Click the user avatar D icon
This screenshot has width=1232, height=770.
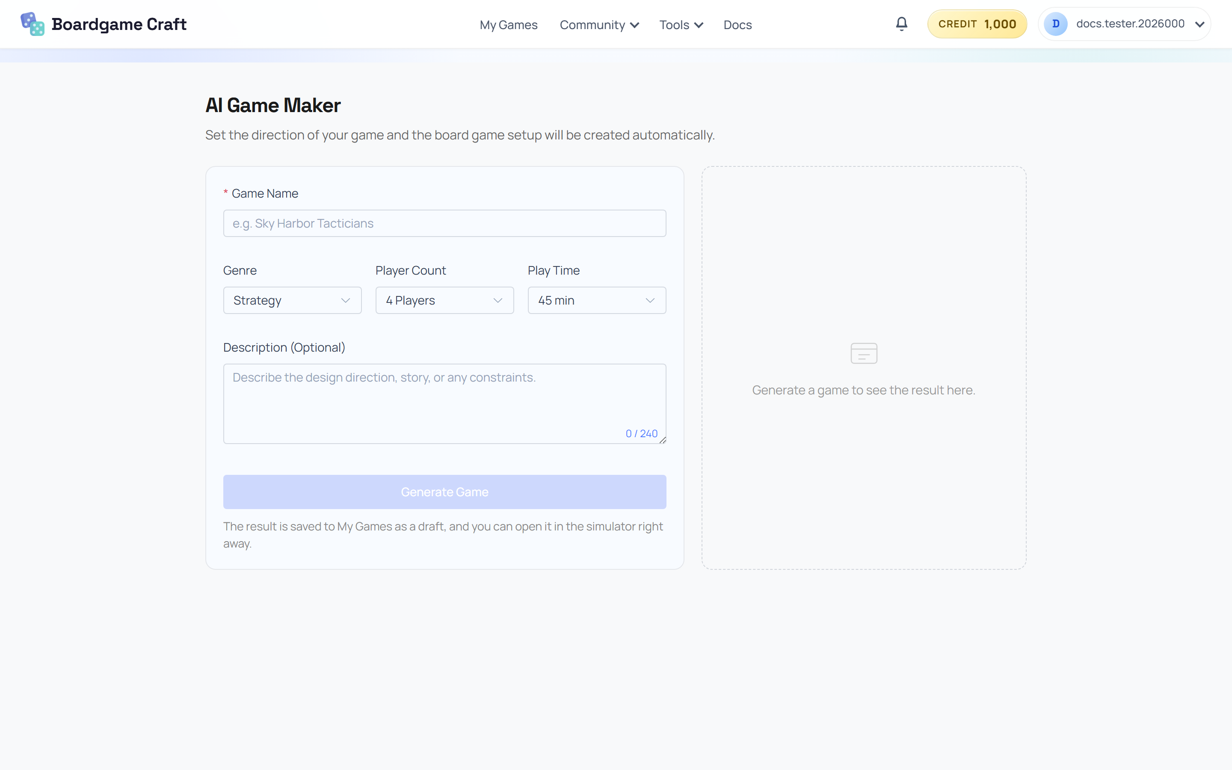(1055, 24)
